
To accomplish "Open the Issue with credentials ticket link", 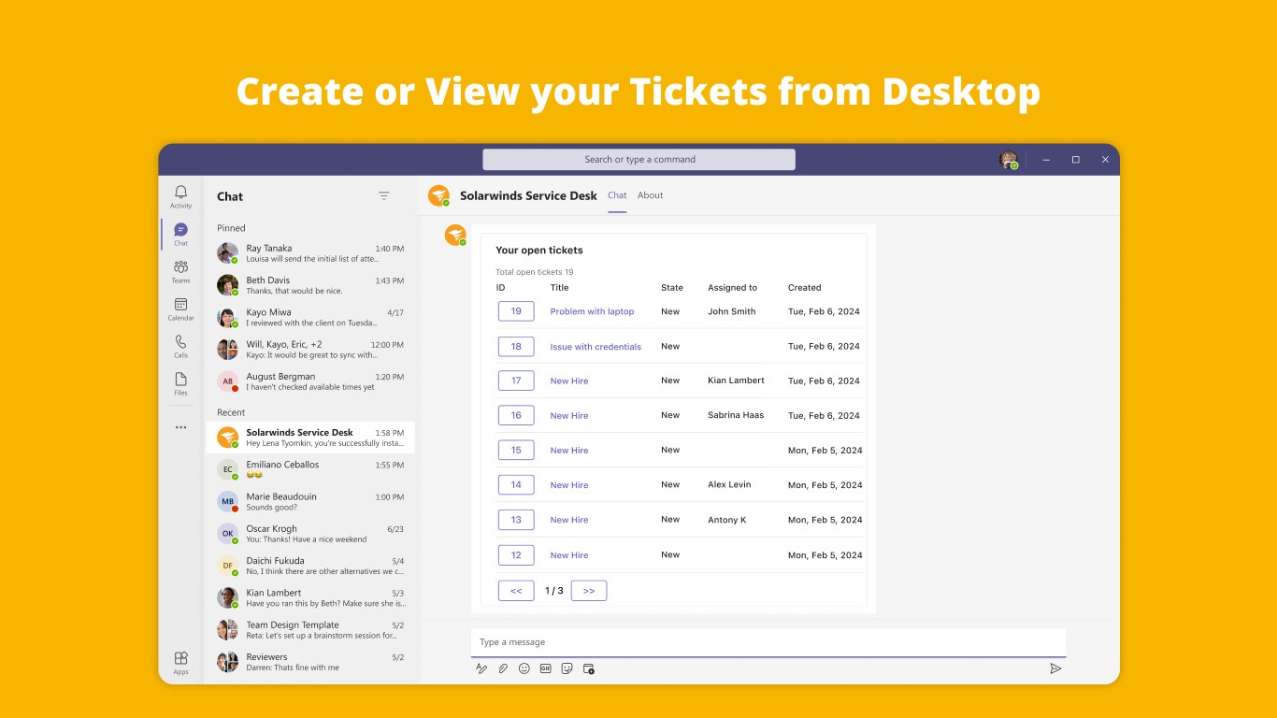I will [x=595, y=347].
